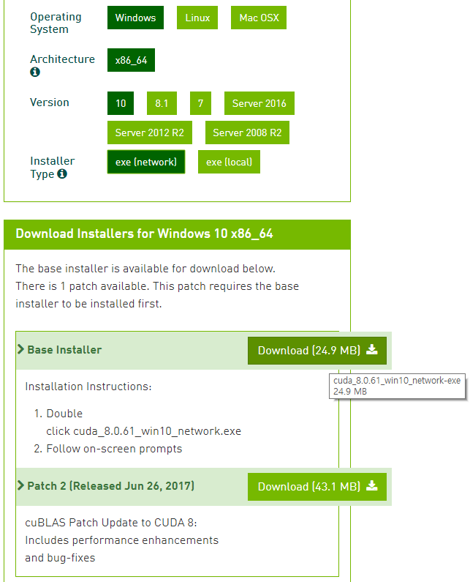Select Windows version 7
470x582 pixels.
tap(200, 103)
